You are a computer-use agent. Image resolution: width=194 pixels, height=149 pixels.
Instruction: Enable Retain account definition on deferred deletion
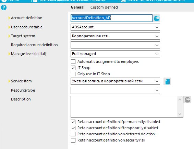[73, 134]
